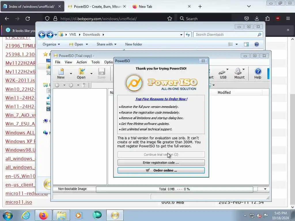Open the dropdown at the status bar right in PowerISO
Screen dimensions: 295x221
click(x=265, y=189)
